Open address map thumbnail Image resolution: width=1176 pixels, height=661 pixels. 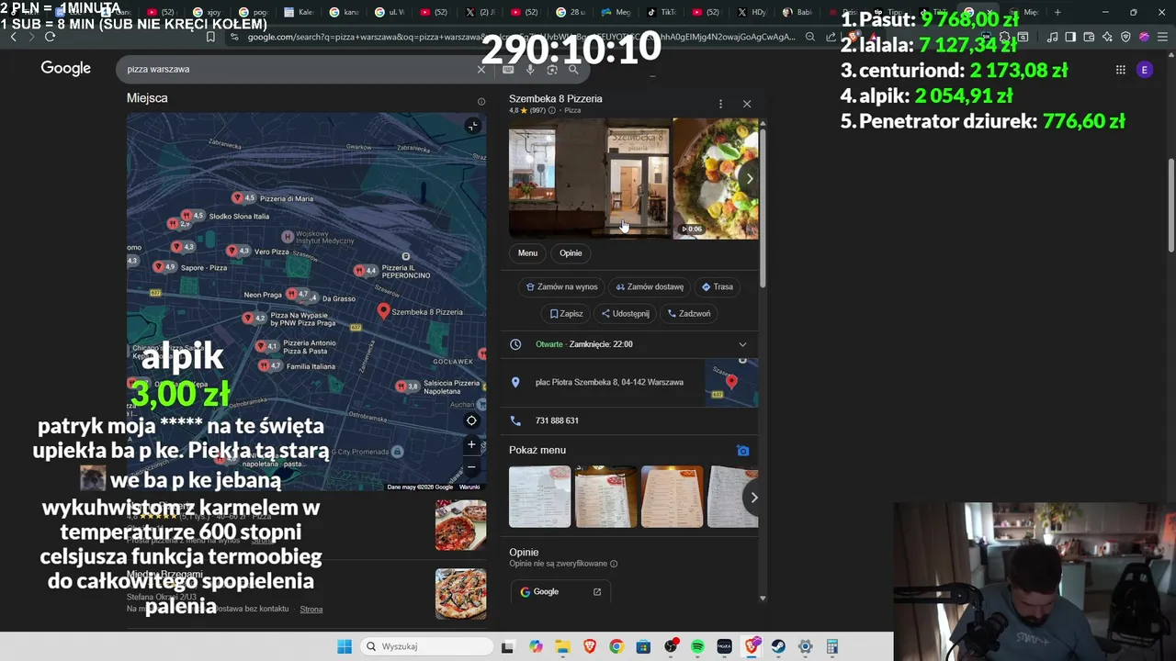pos(731,382)
